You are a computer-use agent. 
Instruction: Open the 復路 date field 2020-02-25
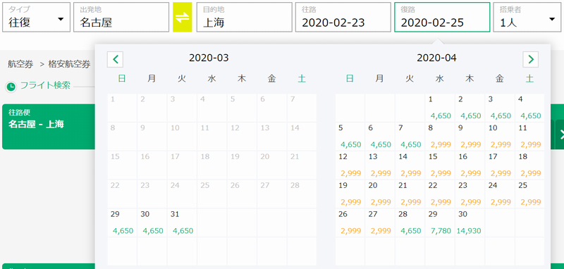pos(442,17)
